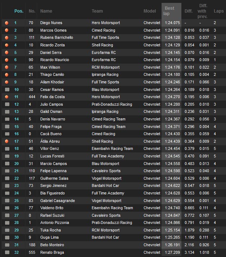Click the checkered flag for Beto Monteiro
This screenshot has width=226, height=257.
tap(7, 245)
